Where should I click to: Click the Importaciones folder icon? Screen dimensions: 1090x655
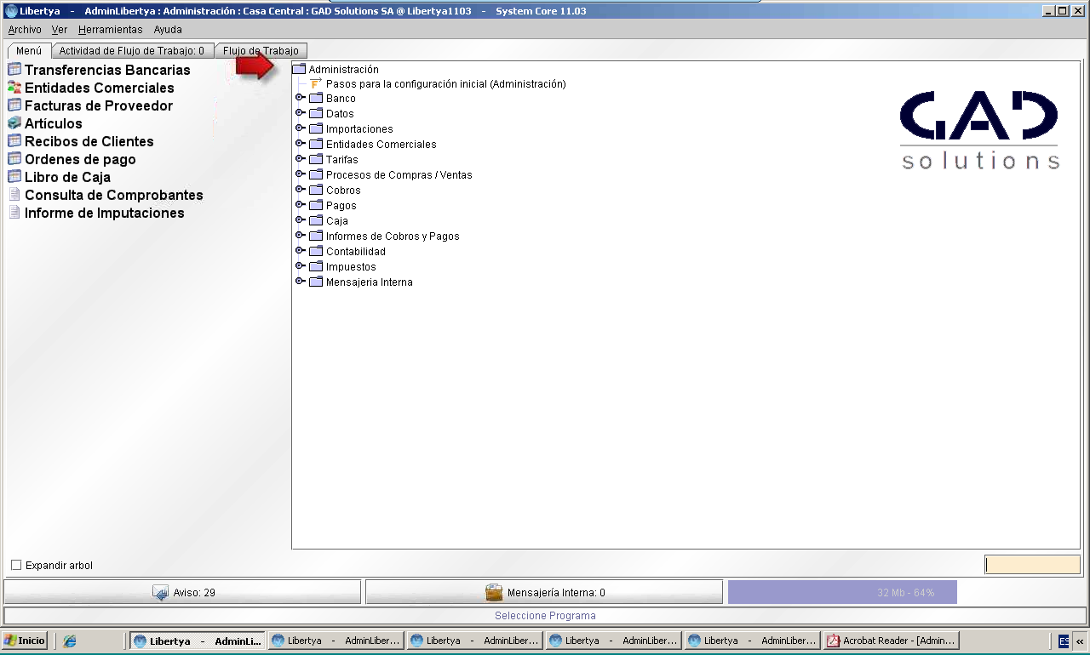[x=316, y=129]
